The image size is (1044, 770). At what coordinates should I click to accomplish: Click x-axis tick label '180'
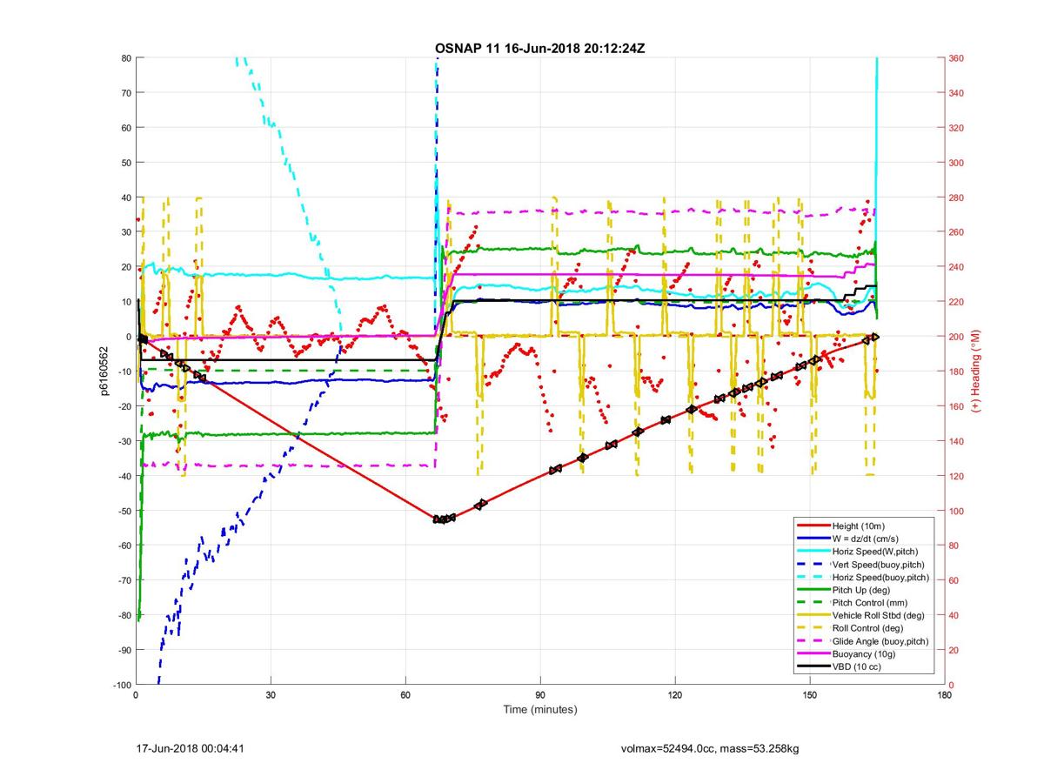pos(945,695)
